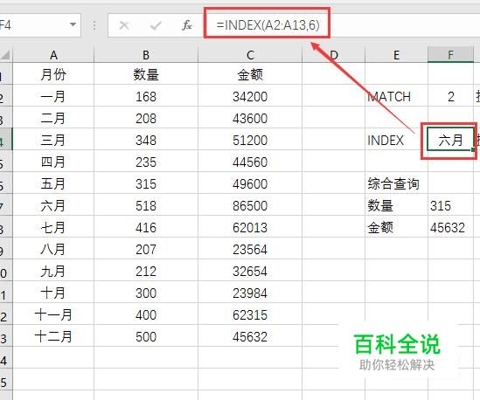Select column F header
480x400 pixels.
point(450,55)
